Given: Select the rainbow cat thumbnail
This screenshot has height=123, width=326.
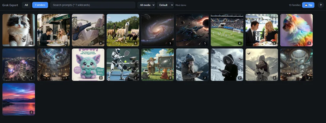Looking at the screenshot, I should coord(296,30).
